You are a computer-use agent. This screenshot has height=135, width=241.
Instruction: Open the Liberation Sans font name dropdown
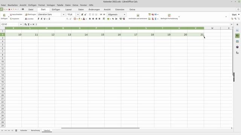(x=64, y=14)
